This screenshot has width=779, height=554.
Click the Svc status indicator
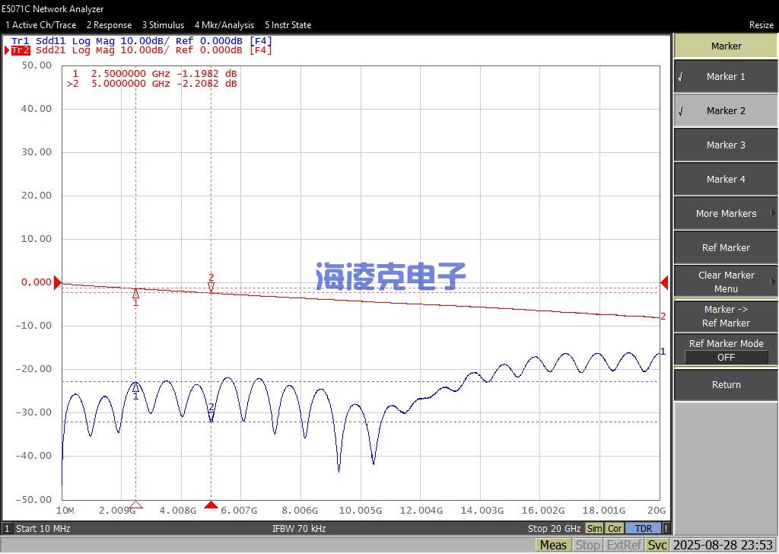coord(657,545)
